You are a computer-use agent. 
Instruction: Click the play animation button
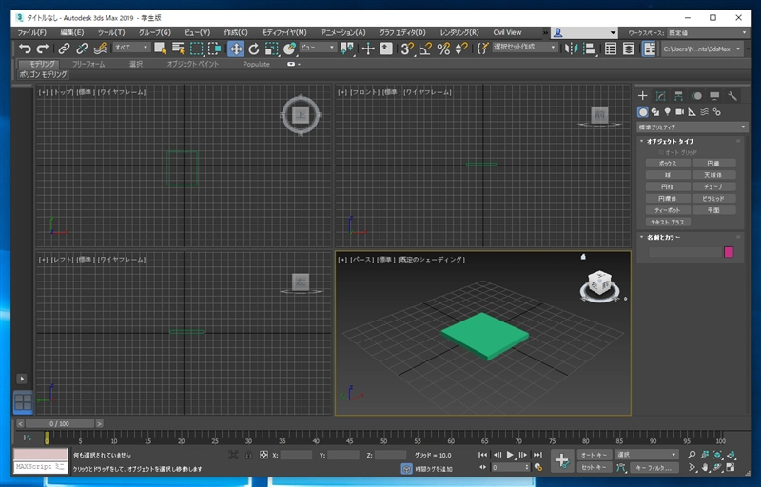coord(510,455)
